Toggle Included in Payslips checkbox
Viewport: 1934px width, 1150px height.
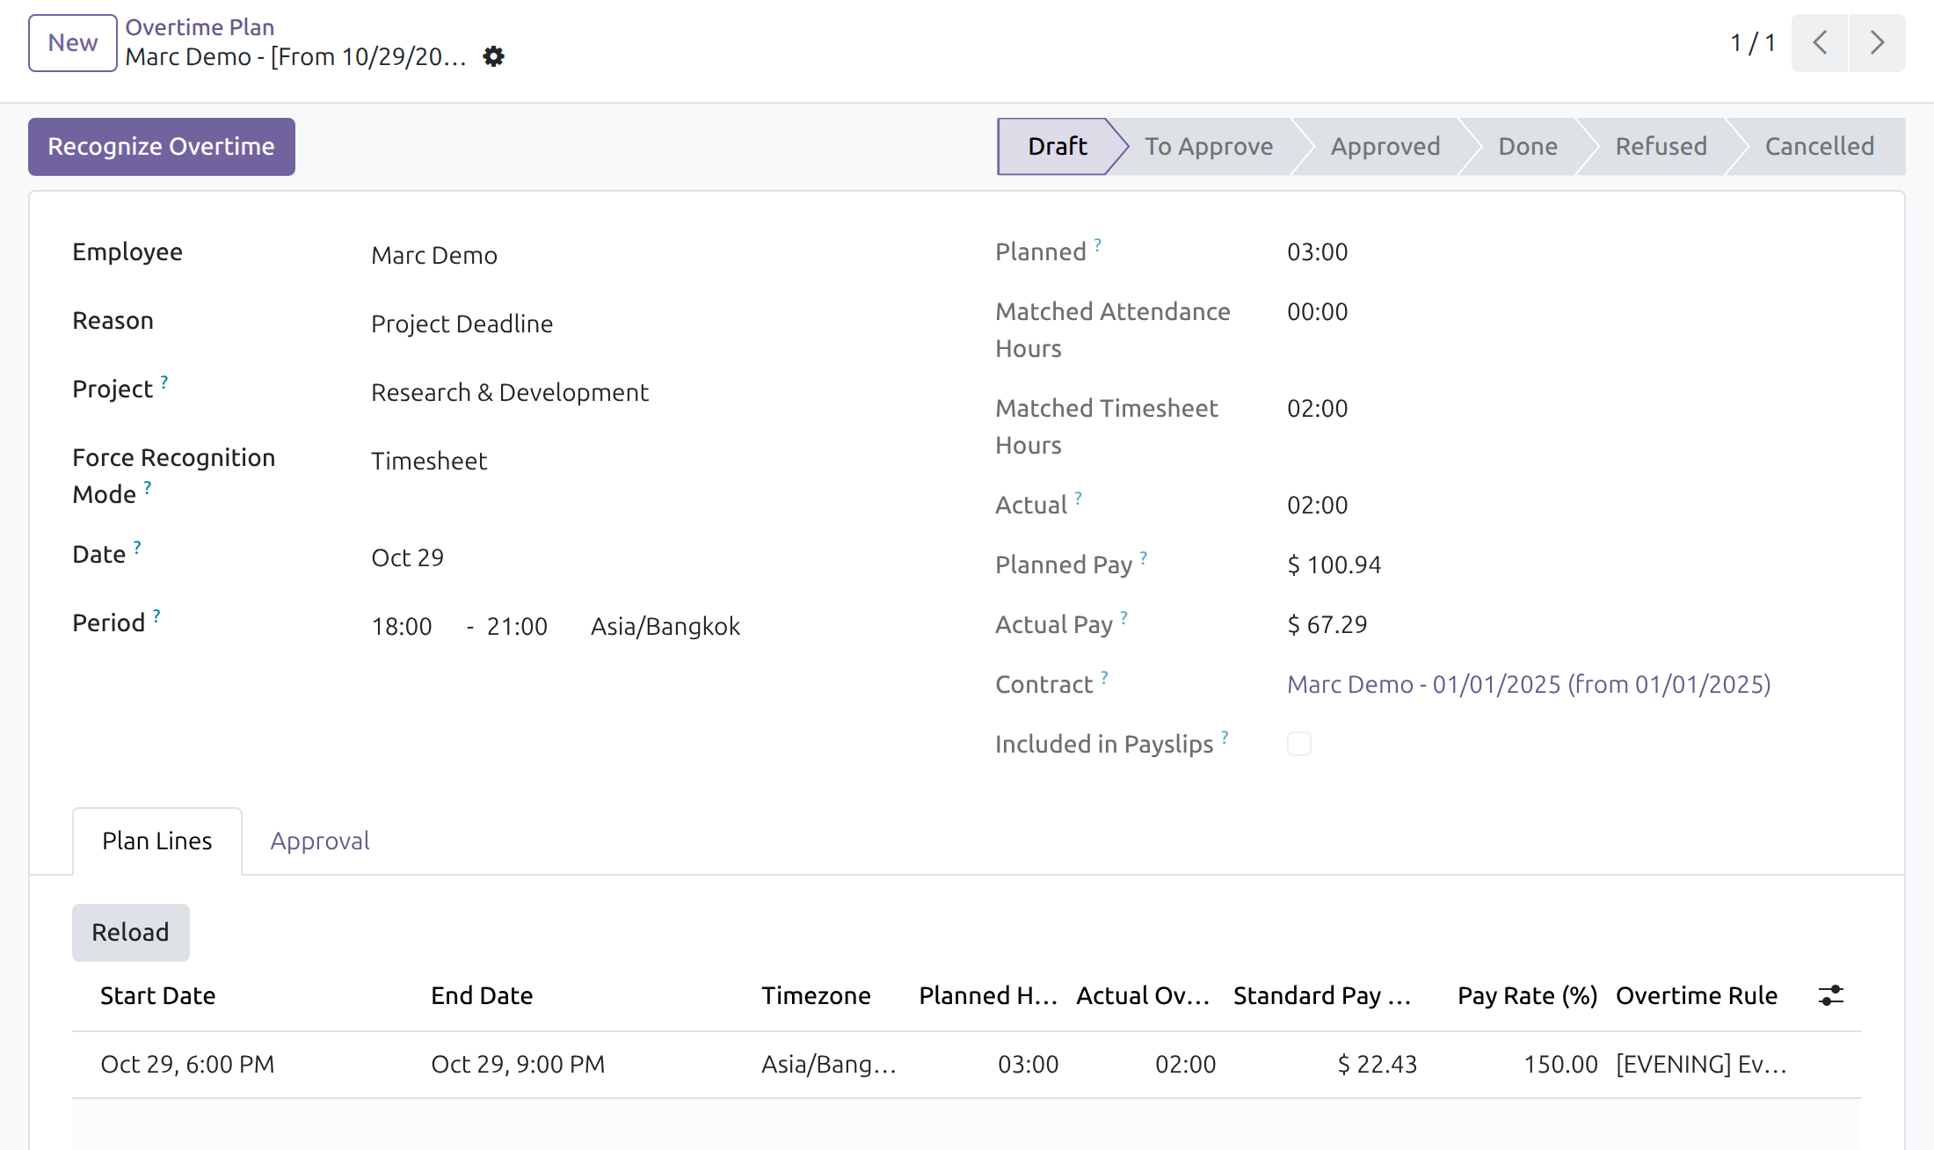1299,744
